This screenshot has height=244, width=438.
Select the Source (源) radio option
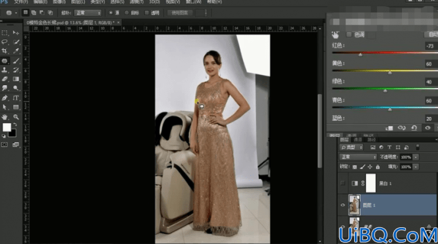[111, 13]
